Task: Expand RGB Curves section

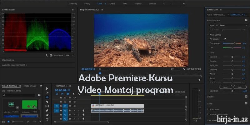Action: [x=208, y=109]
